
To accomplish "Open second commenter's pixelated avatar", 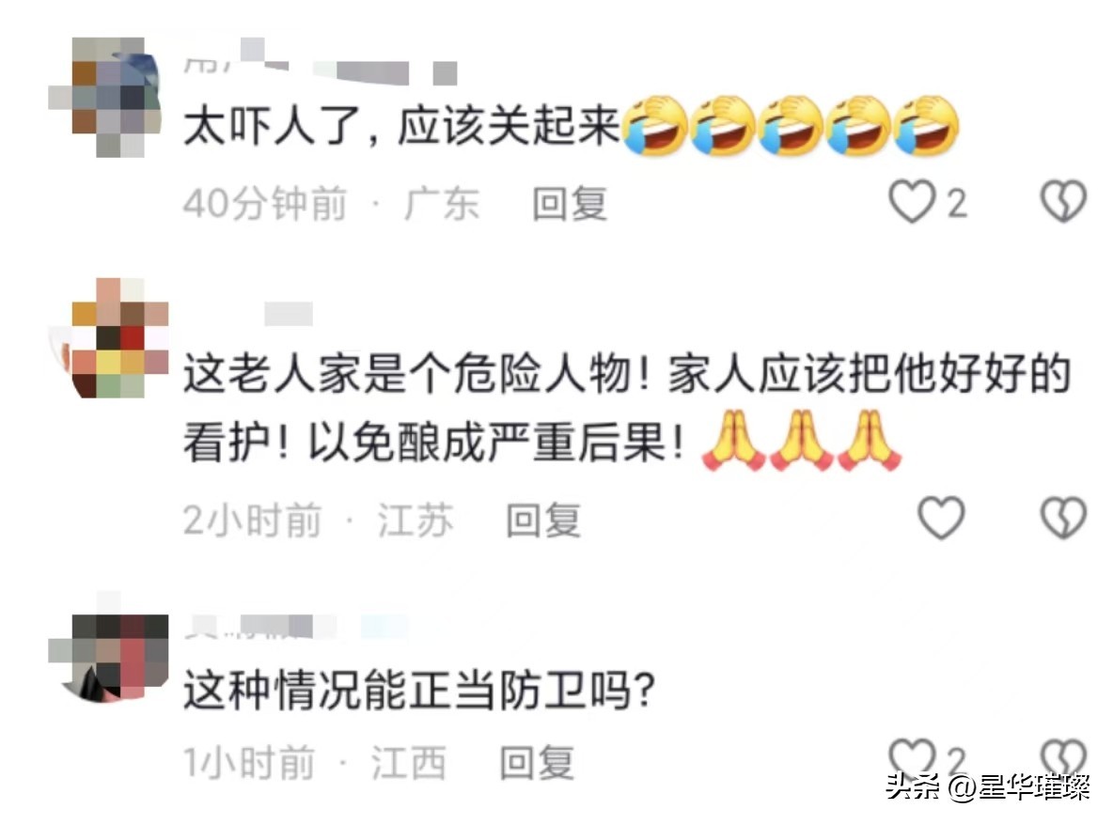I will tap(109, 338).
